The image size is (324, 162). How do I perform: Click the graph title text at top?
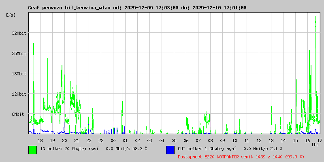137,8
